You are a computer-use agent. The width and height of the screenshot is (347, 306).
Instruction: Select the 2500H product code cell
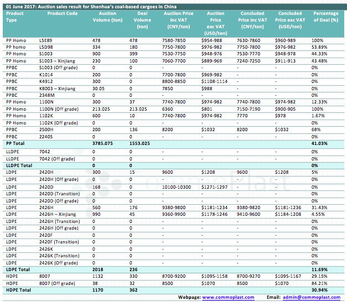coord(47,129)
